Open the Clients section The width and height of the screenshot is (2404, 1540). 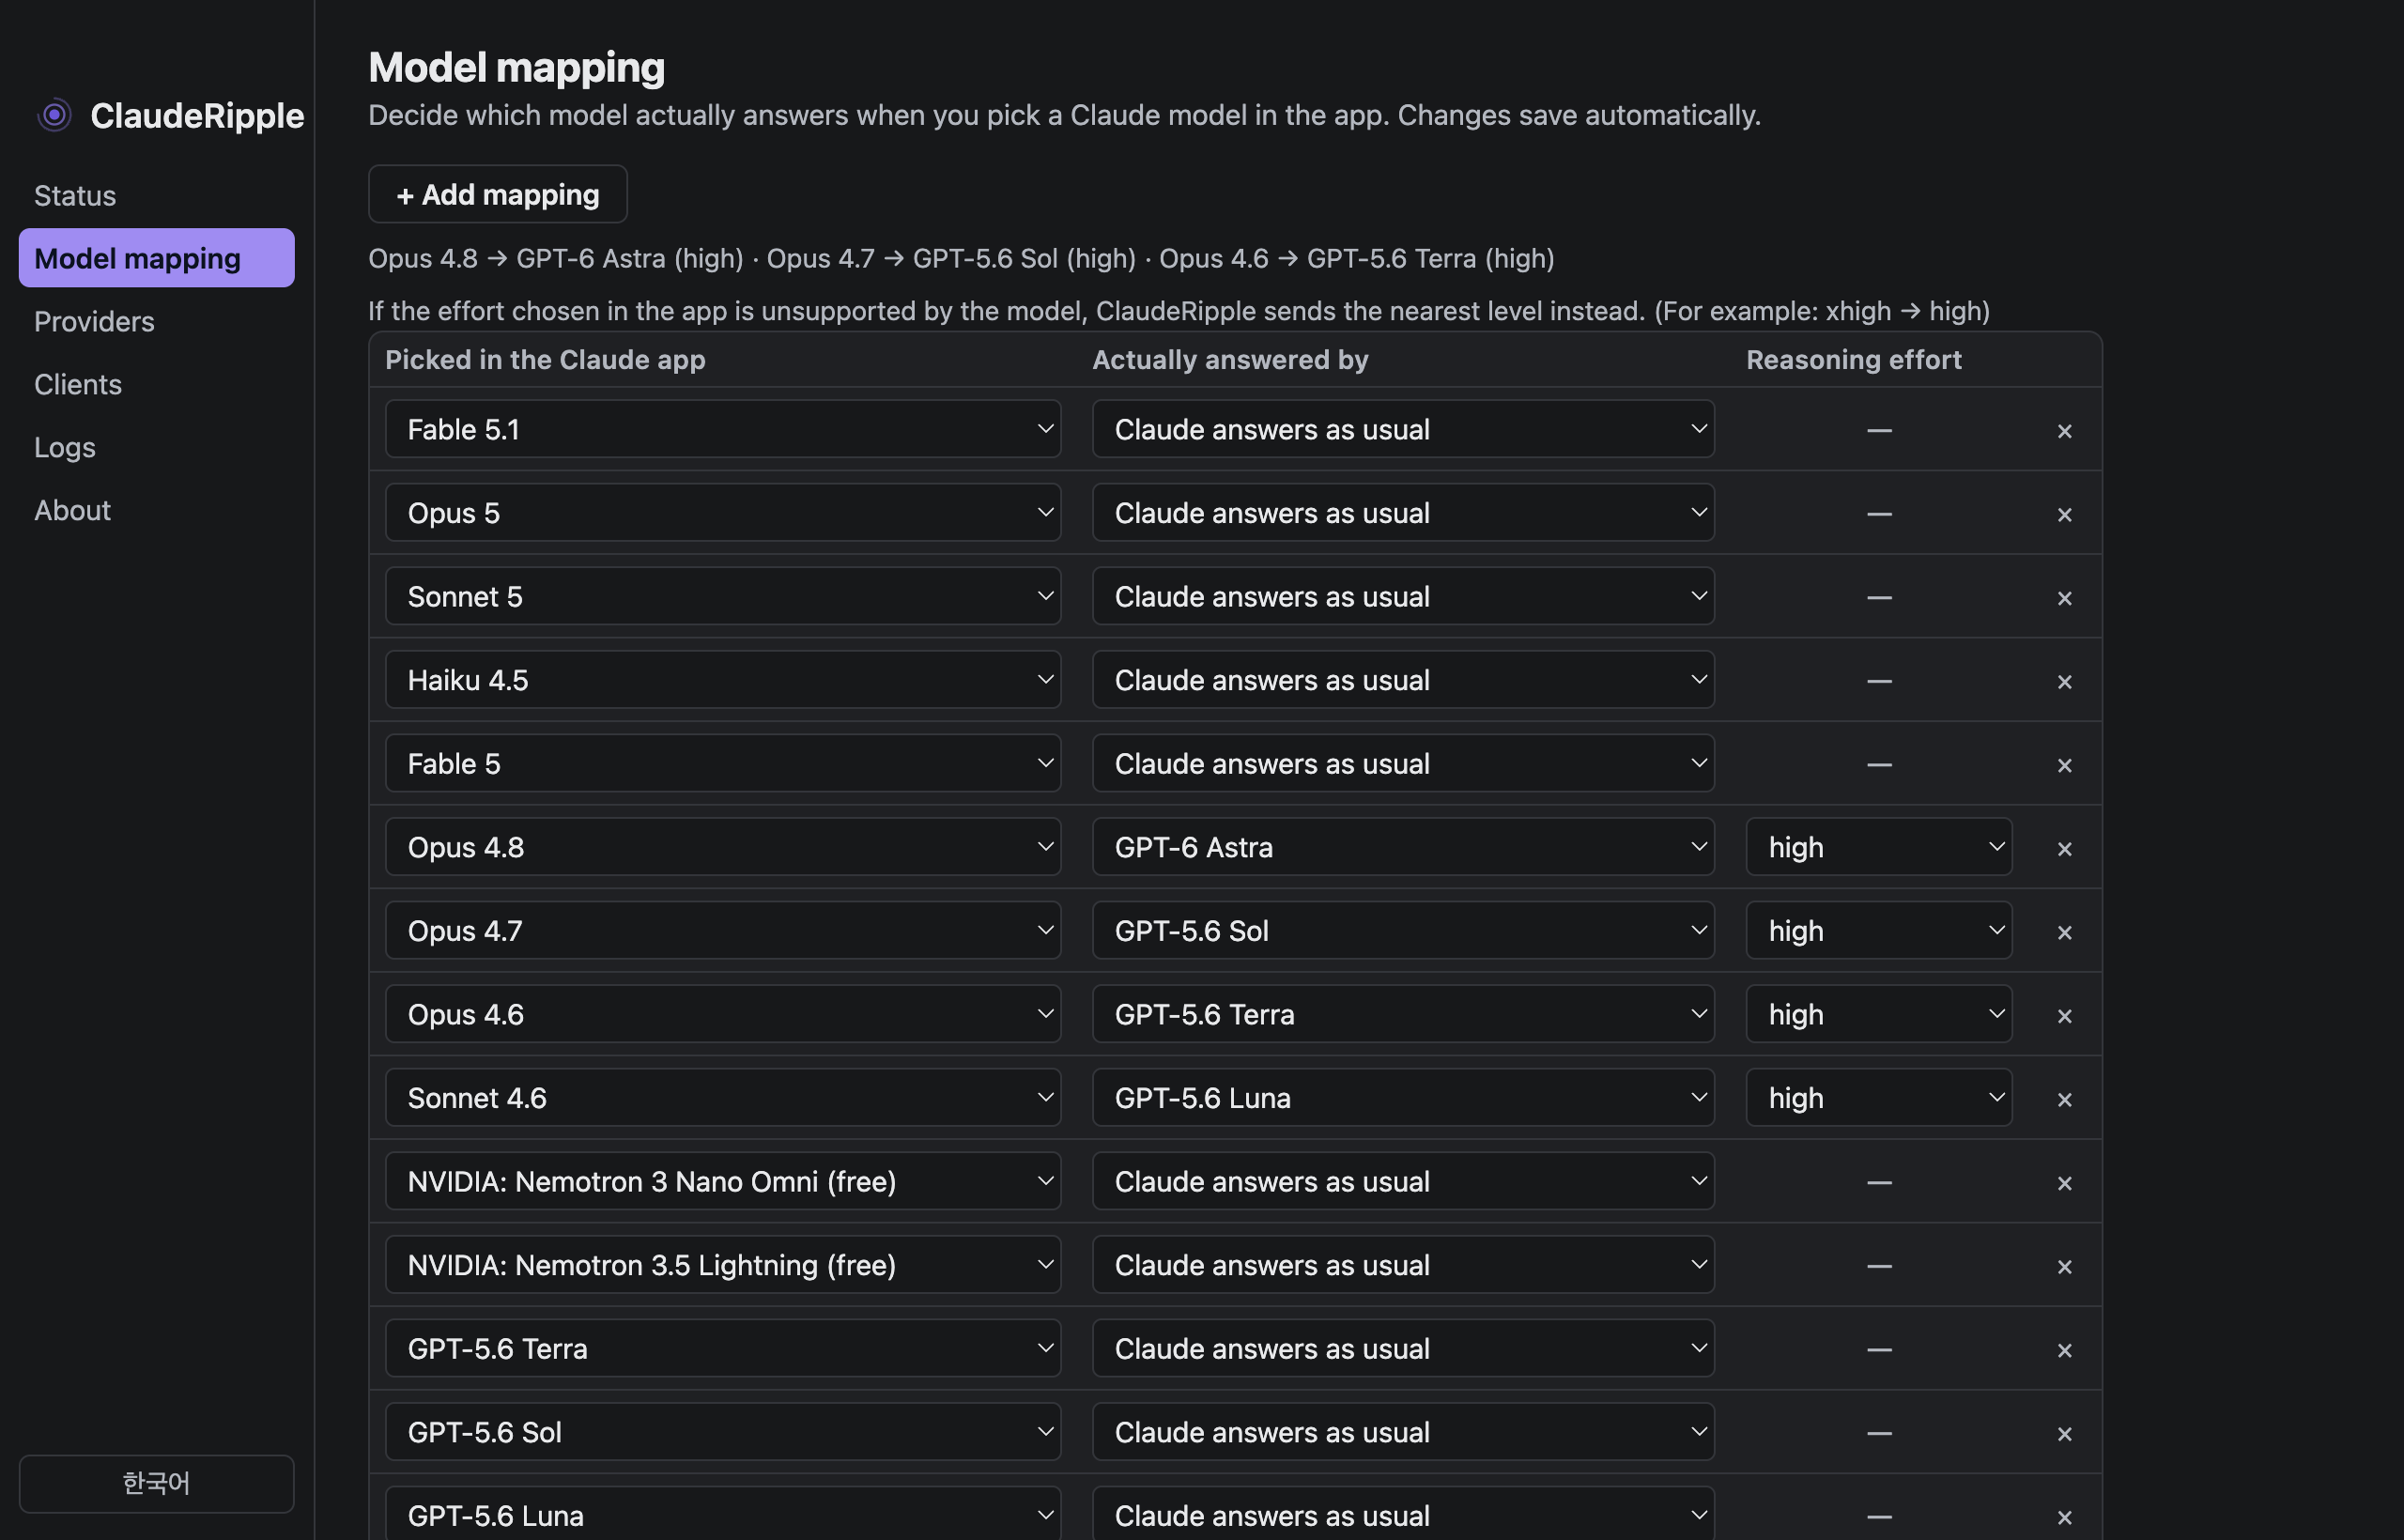click(156, 384)
